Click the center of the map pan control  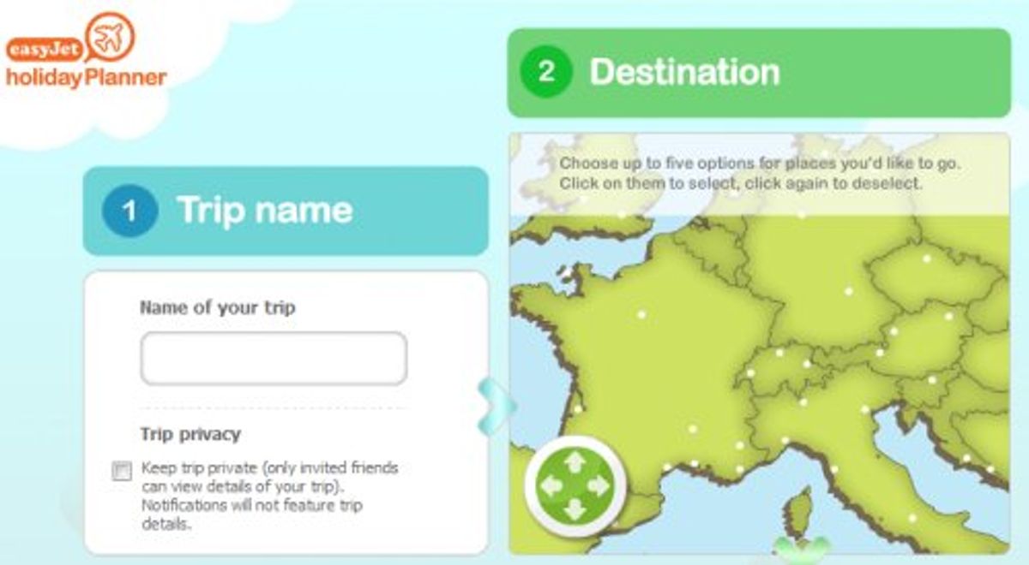click(x=575, y=485)
